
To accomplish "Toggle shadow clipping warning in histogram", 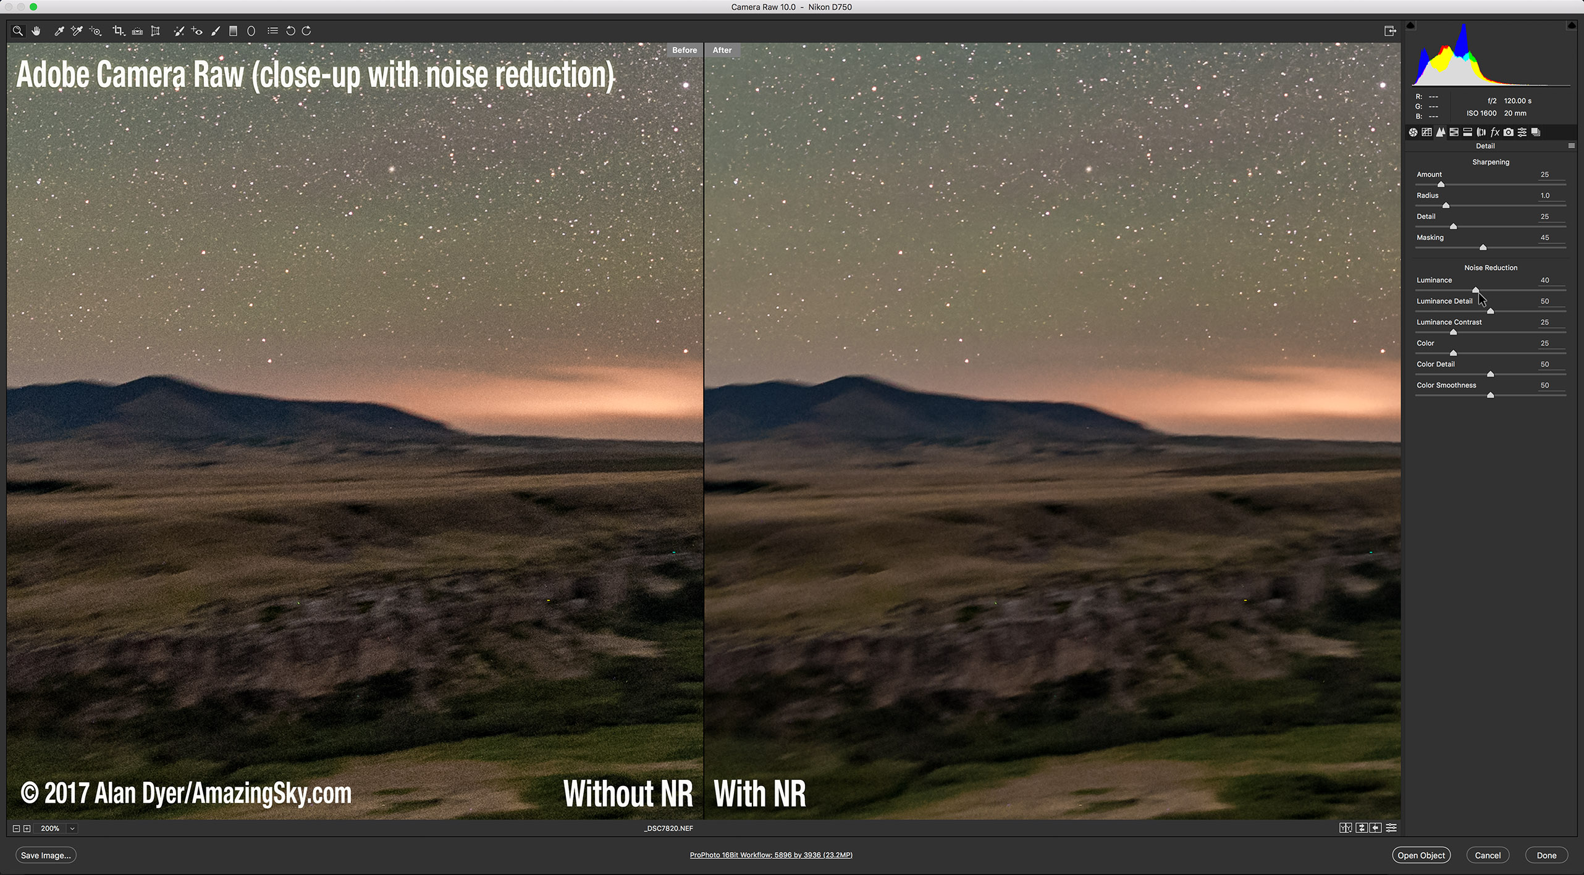I will pos(1411,25).
